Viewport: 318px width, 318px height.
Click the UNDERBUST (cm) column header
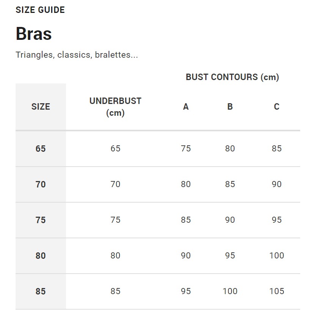(x=115, y=107)
